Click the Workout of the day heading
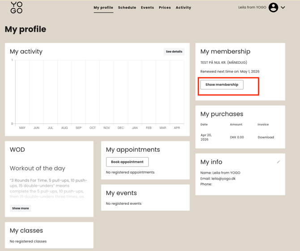 [x=38, y=168]
